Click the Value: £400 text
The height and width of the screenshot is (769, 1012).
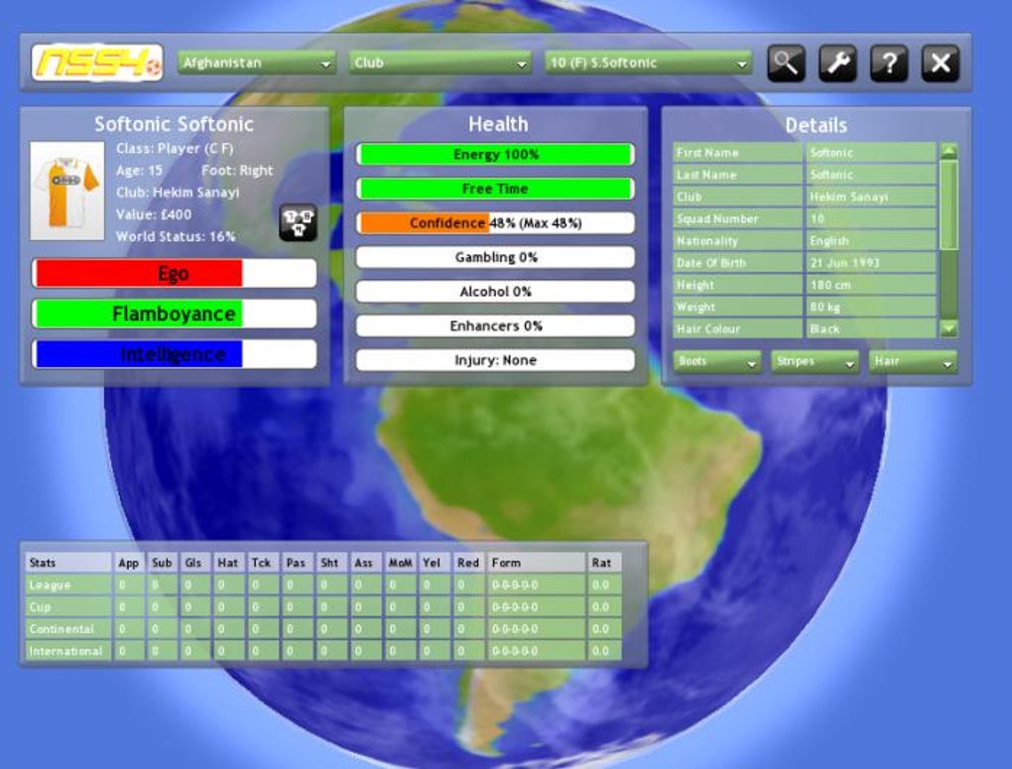pos(154,214)
